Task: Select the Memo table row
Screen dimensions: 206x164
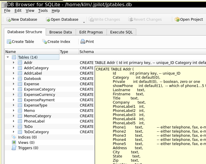Action: (x=29, y=110)
